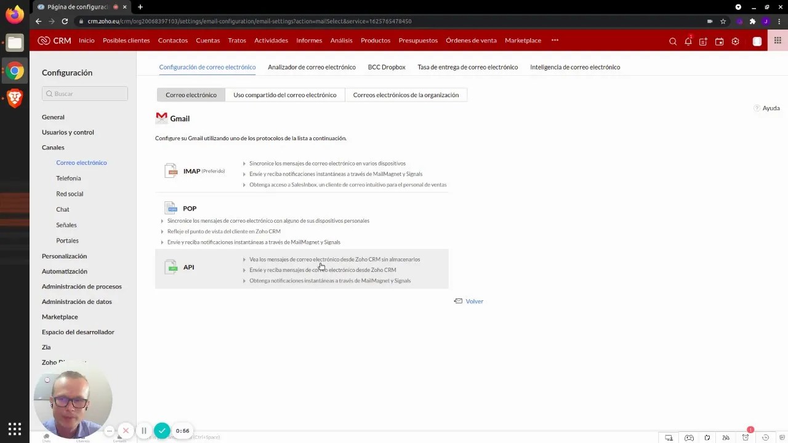Click inside the Buscar settings search field

(84, 93)
